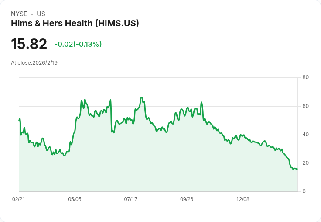This screenshot has width=321, height=222.
Task: Select the 09/26 date on the x-axis
Action: (187, 199)
